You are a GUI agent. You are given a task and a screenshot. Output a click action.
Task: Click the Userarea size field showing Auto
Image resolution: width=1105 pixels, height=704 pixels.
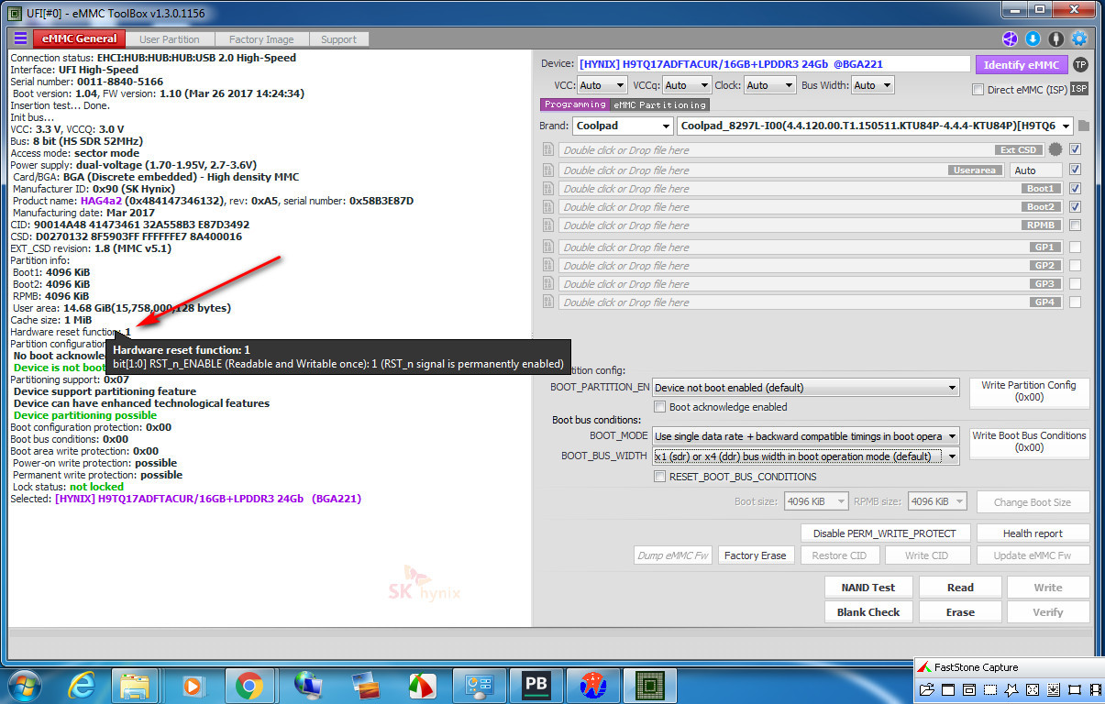point(1036,170)
